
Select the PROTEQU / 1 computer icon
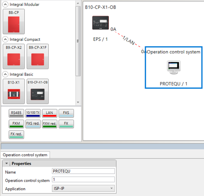pos(174,67)
